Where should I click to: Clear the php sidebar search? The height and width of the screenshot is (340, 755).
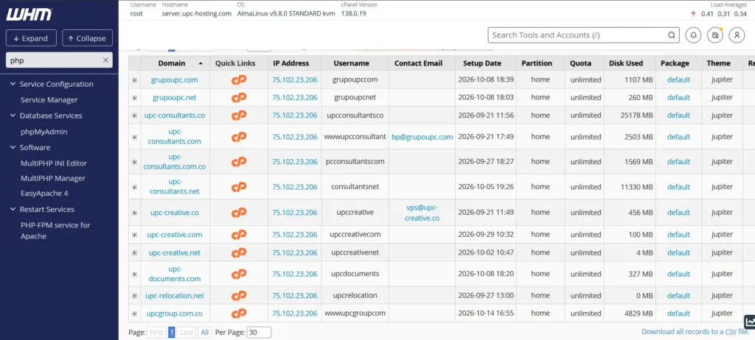[x=105, y=60]
